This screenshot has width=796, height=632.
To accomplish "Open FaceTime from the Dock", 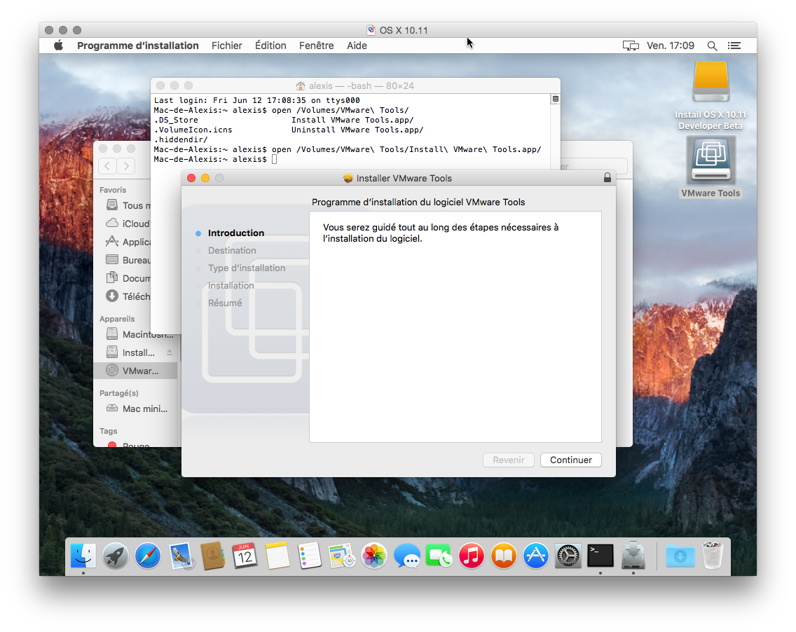I will click(439, 556).
